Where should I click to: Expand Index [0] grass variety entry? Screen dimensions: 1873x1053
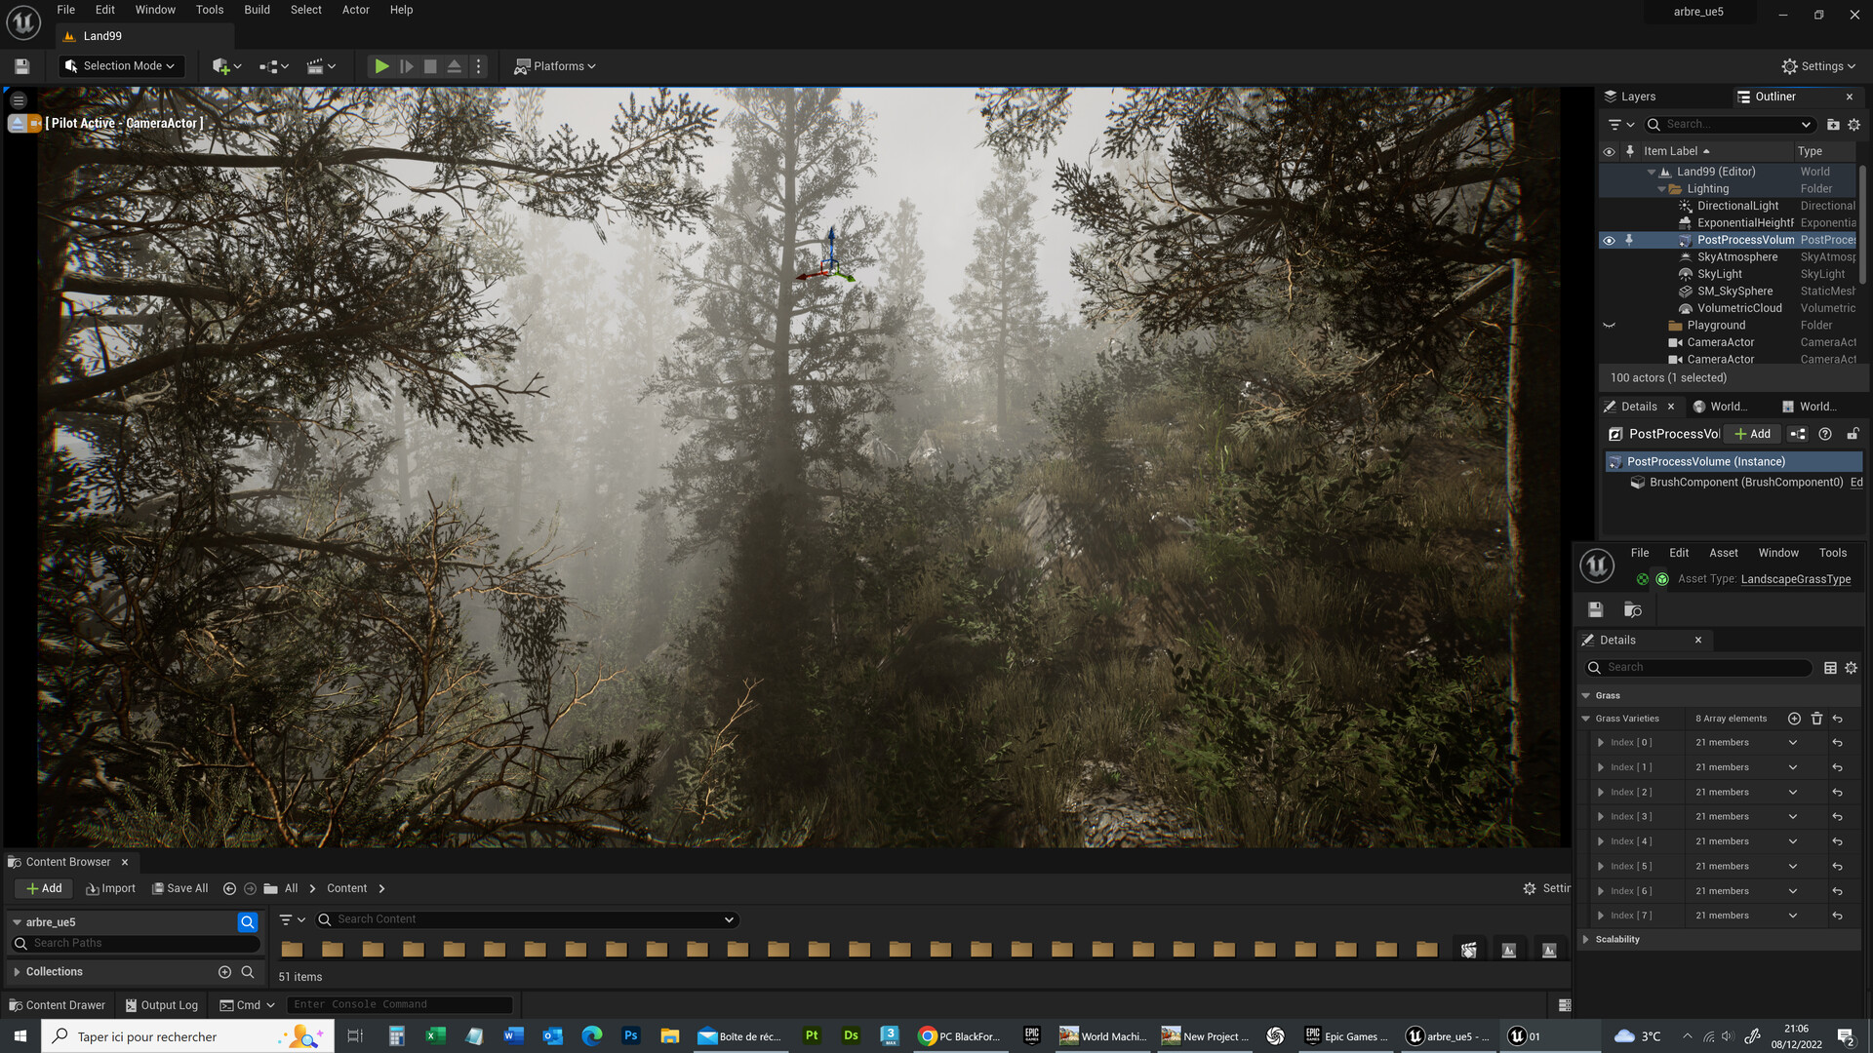point(1600,743)
